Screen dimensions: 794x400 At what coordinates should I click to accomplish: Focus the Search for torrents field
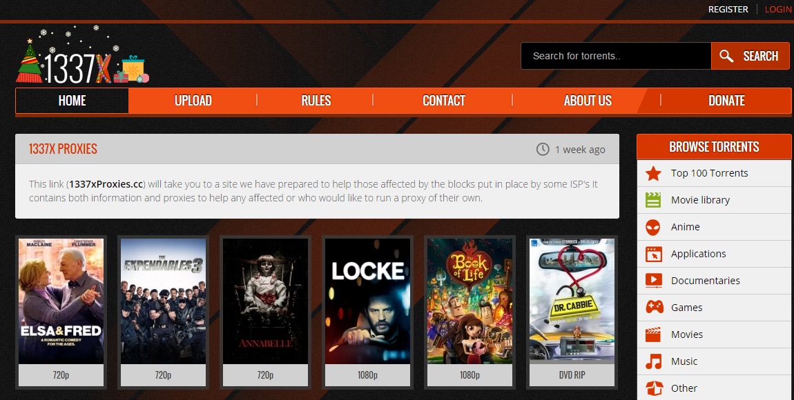(x=616, y=56)
